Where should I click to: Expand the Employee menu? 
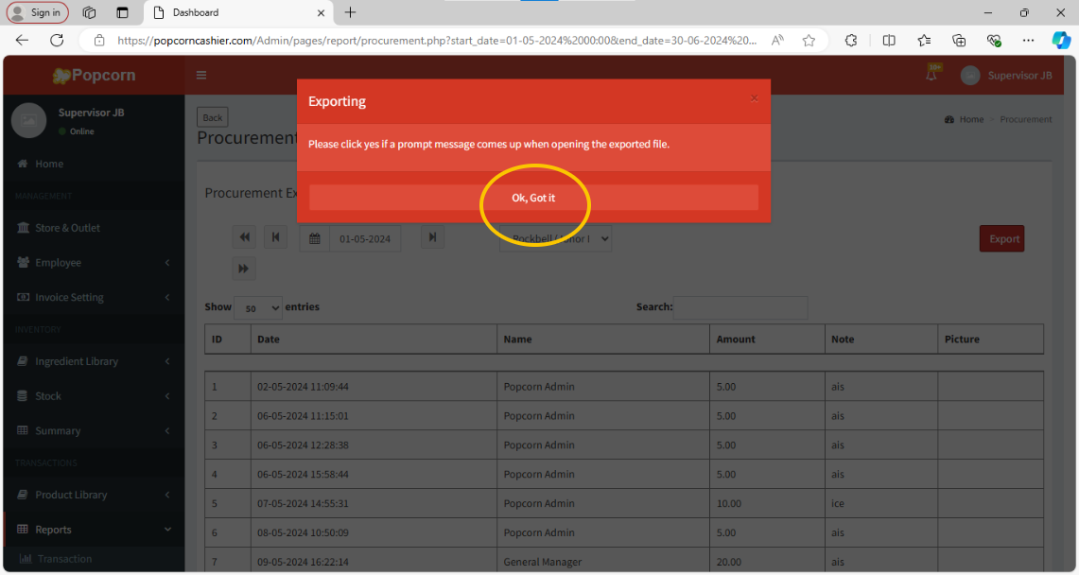point(94,263)
